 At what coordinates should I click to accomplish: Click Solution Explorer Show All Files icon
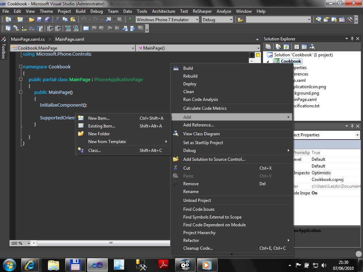[278, 47]
